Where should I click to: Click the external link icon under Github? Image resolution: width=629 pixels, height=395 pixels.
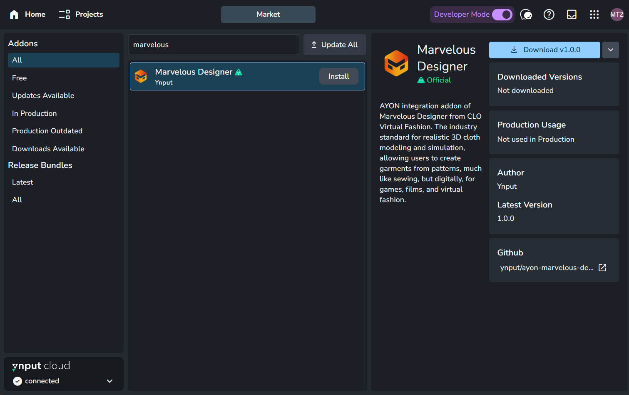(602, 267)
